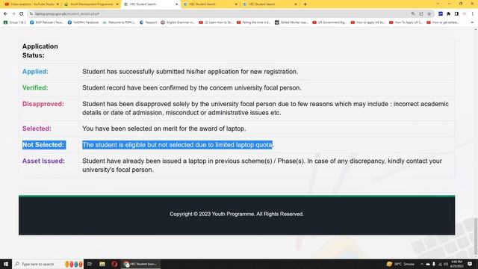Open the How To Apply UK S... bookmark
Screen dimensions: 478x269
coord(406,22)
